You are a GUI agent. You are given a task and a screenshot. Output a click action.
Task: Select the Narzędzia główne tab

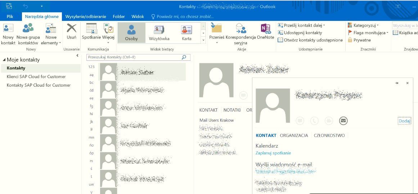pos(42,17)
